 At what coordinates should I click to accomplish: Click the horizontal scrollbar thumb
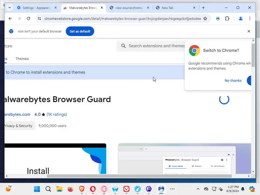click(139, 176)
